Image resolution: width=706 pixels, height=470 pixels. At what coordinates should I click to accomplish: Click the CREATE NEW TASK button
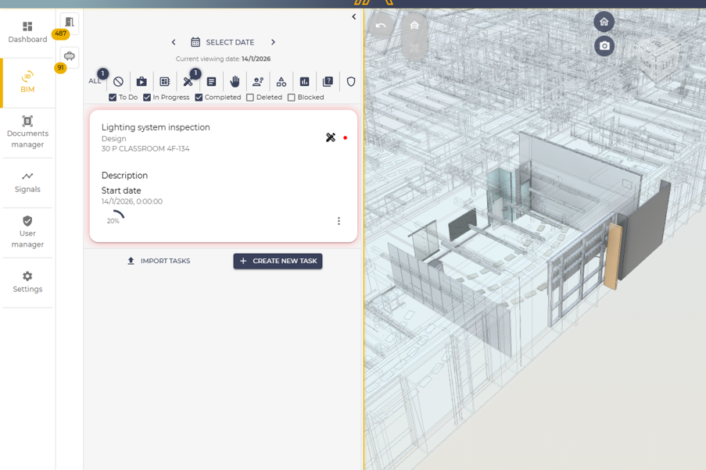tap(278, 261)
